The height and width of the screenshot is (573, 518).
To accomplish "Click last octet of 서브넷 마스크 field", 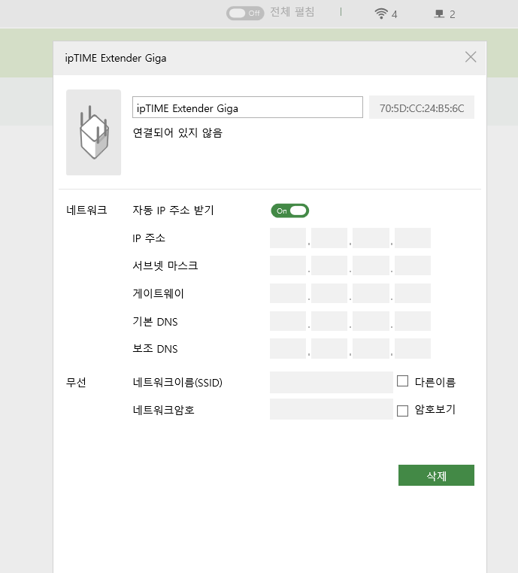I will tap(413, 265).
